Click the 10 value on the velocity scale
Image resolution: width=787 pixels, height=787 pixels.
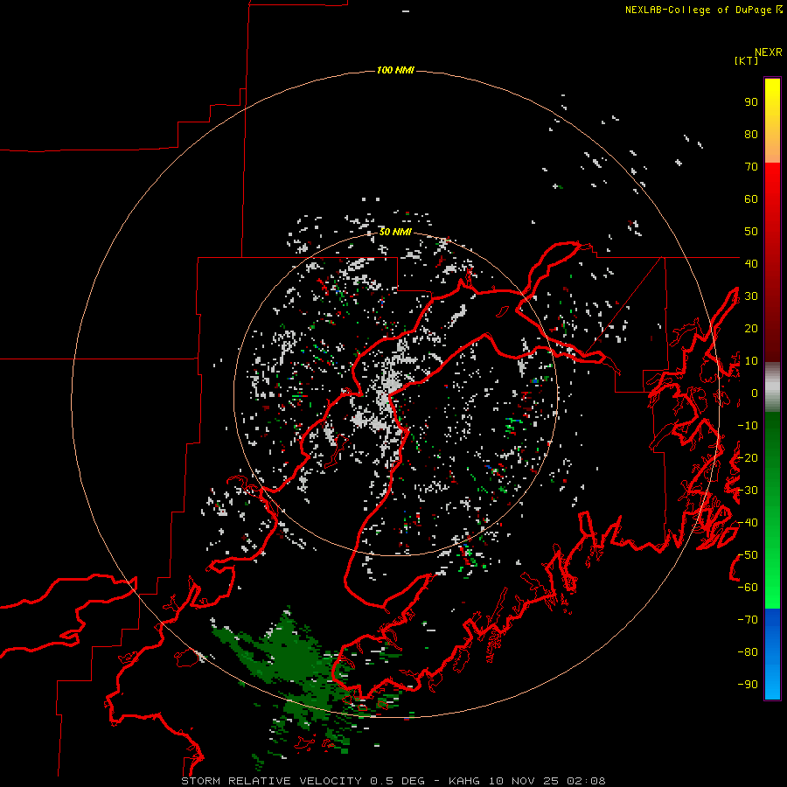tap(751, 361)
